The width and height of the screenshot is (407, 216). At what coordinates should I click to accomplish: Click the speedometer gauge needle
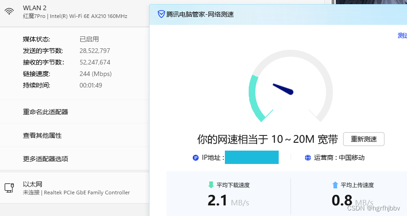(x=283, y=89)
